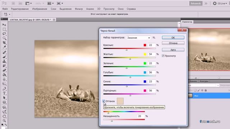Open the Файл menu
The height and width of the screenshot is (129, 230).
5,9
